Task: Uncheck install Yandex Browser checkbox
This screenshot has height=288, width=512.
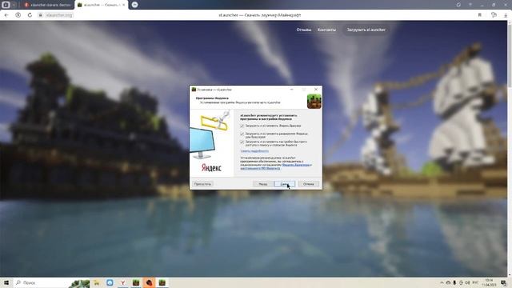Action: coord(242,126)
